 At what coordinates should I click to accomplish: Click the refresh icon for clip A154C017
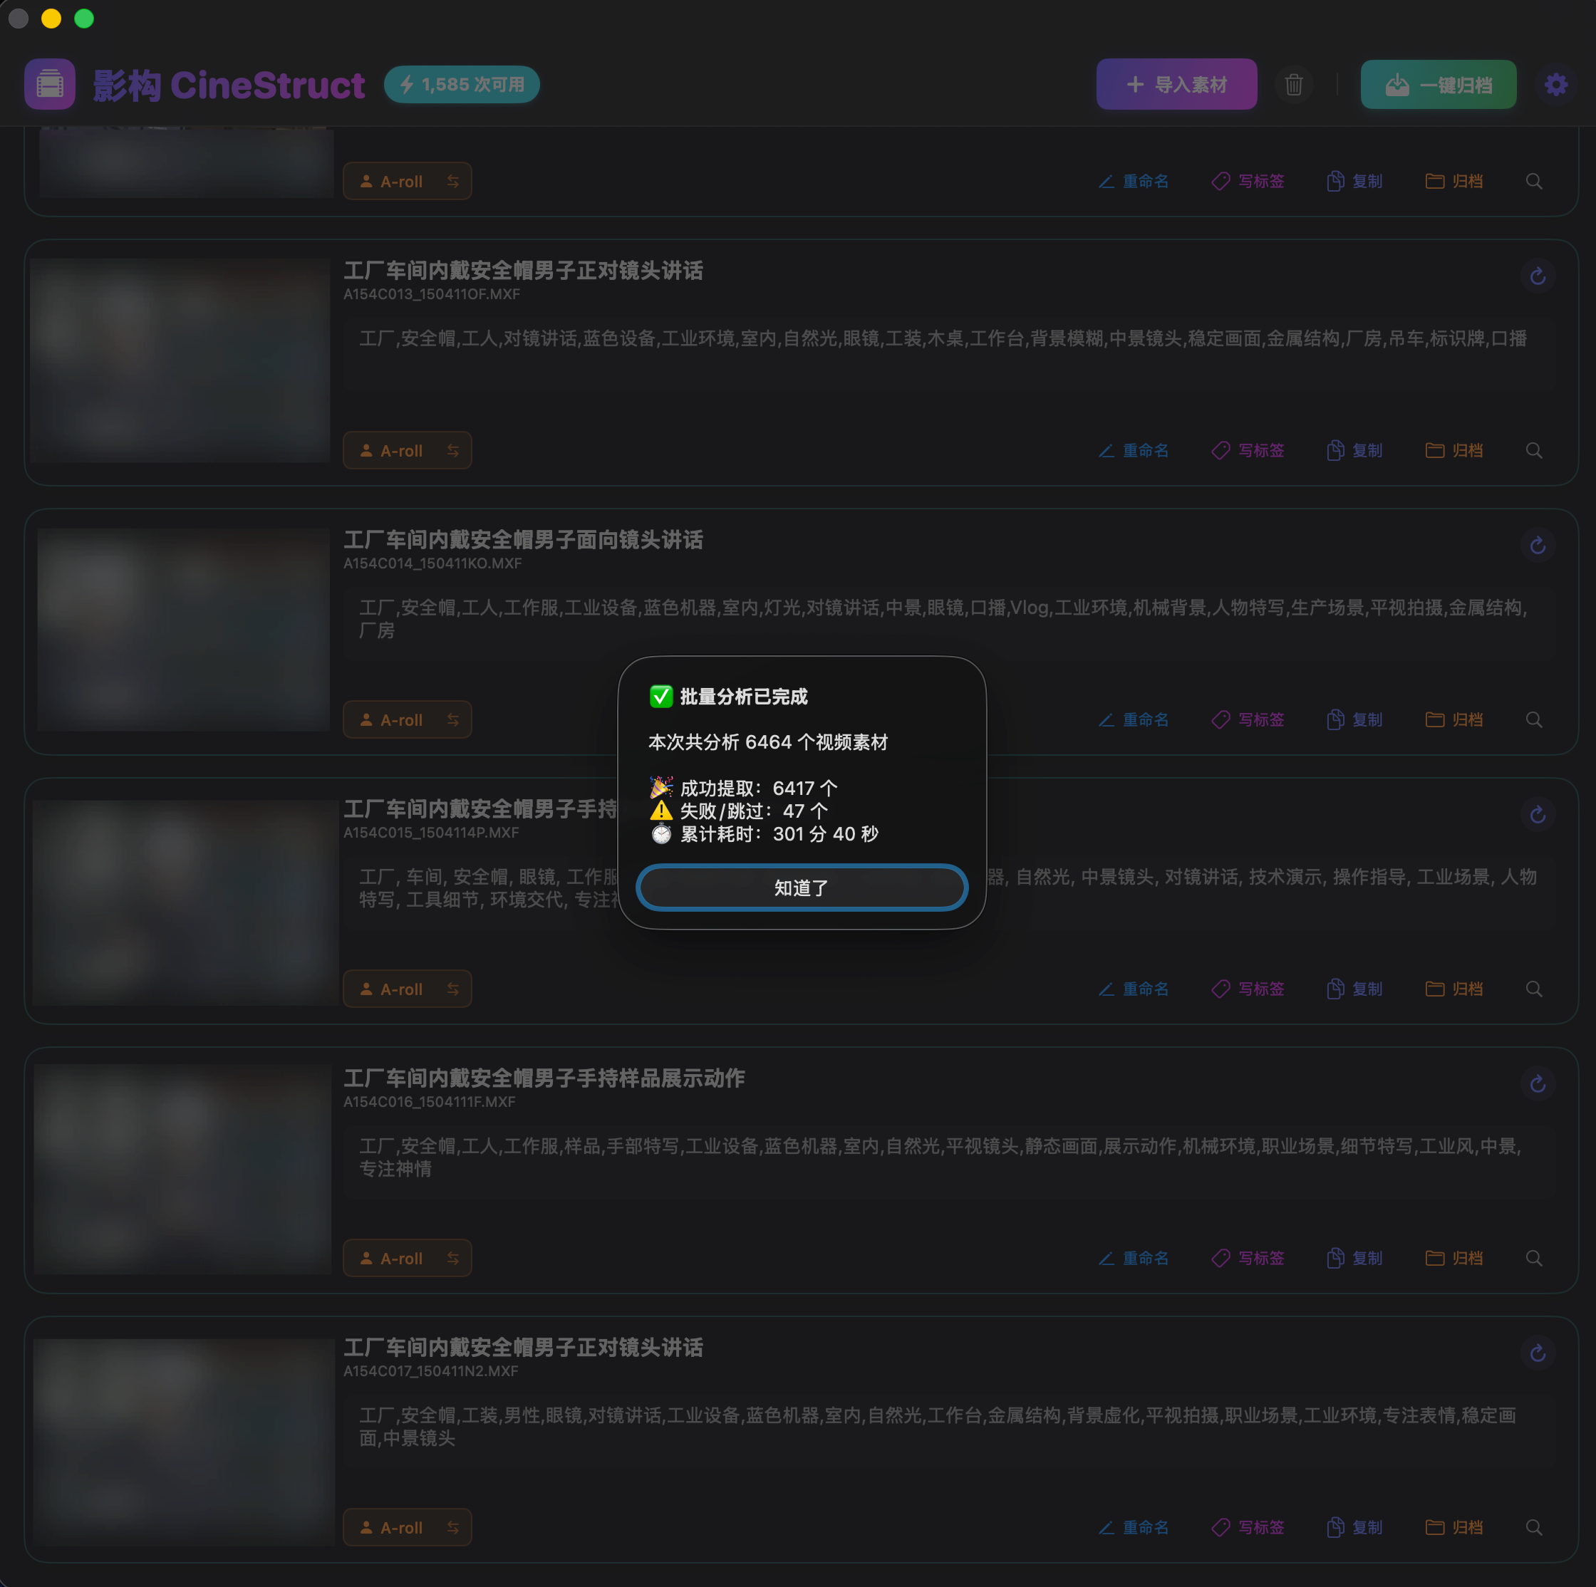(1537, 1353)
